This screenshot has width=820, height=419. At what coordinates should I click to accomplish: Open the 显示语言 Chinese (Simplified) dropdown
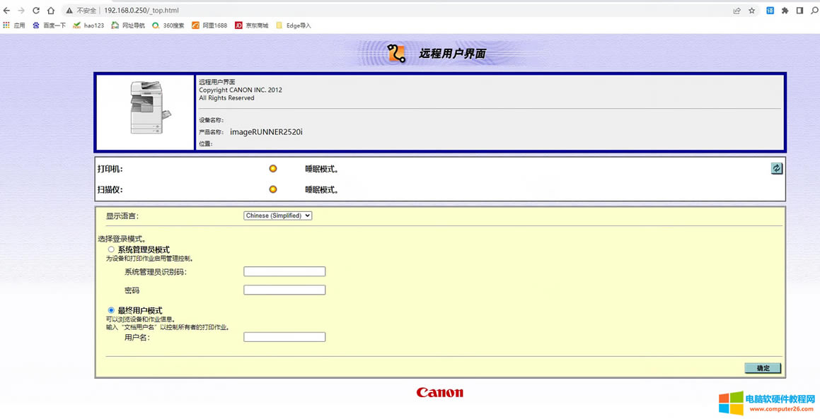coord(277,216)
